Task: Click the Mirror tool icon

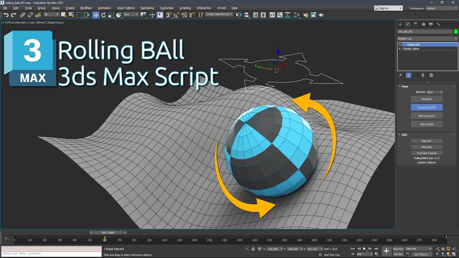Action: point(238,15)
